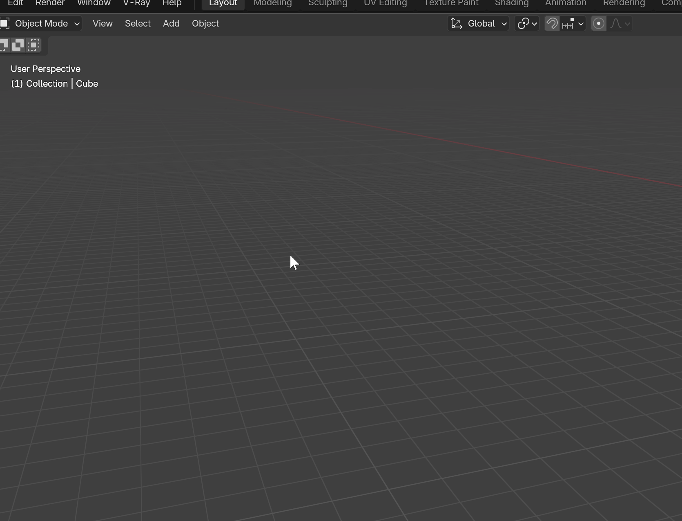Pick the Intersect selection mode icon
Image resolution: width=682 pixels, height=521 pixels.
click(x=34, y=45)
